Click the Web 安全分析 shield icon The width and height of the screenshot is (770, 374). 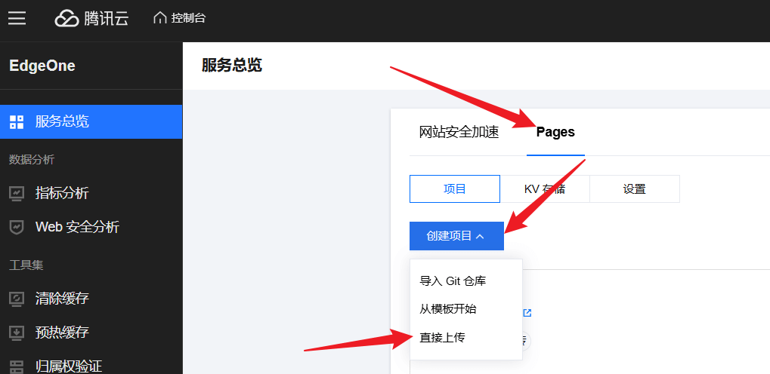point(17,227)
